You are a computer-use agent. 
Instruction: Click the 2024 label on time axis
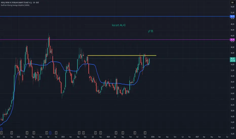(x=63, y=137)
